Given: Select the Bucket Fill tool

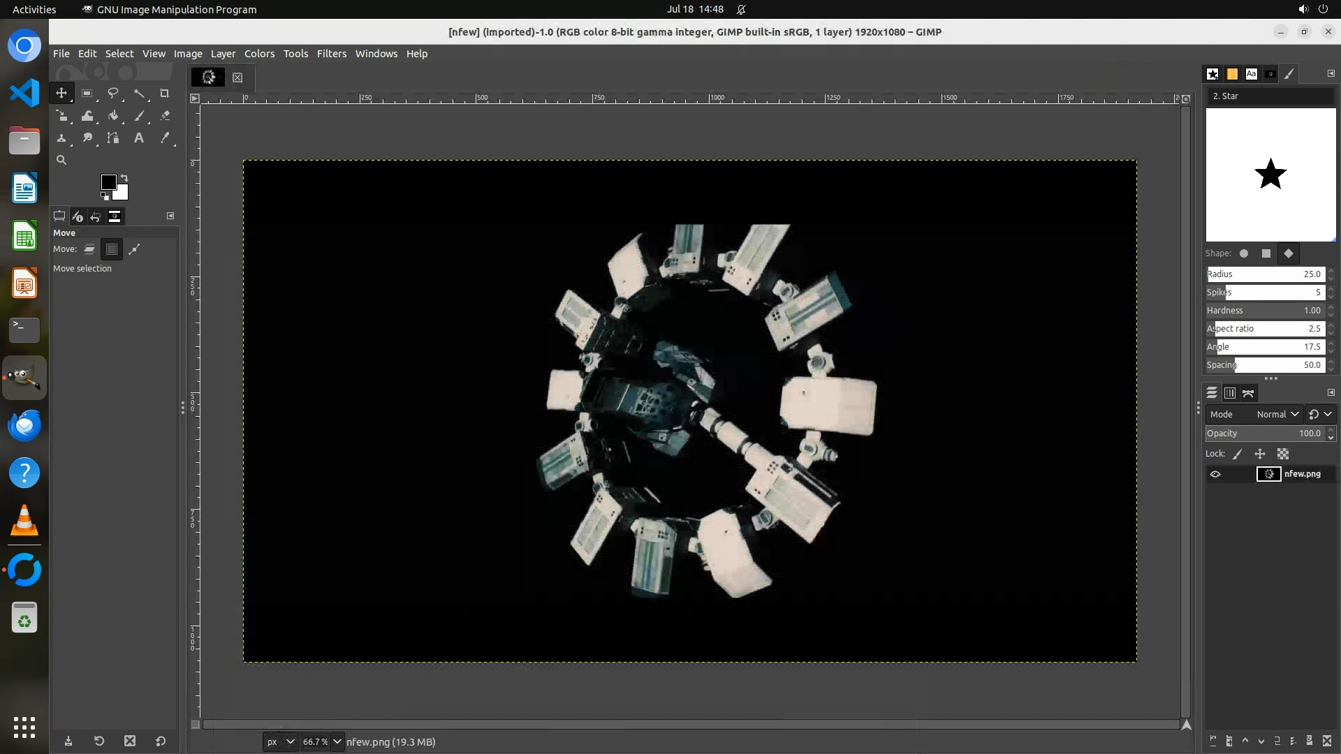Looking at the screenshot, I should point(113,116).
